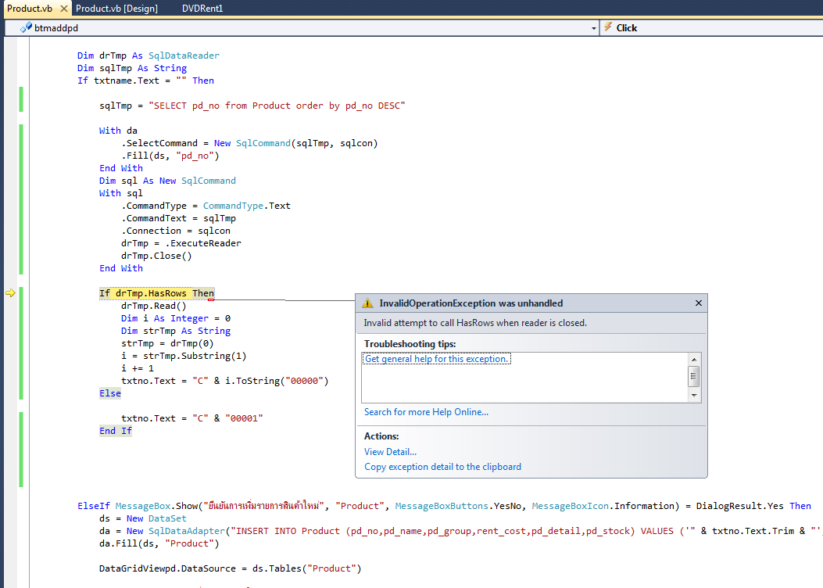Click the 'strTmp = drTmp(0)' line

[x=167, y=344]
